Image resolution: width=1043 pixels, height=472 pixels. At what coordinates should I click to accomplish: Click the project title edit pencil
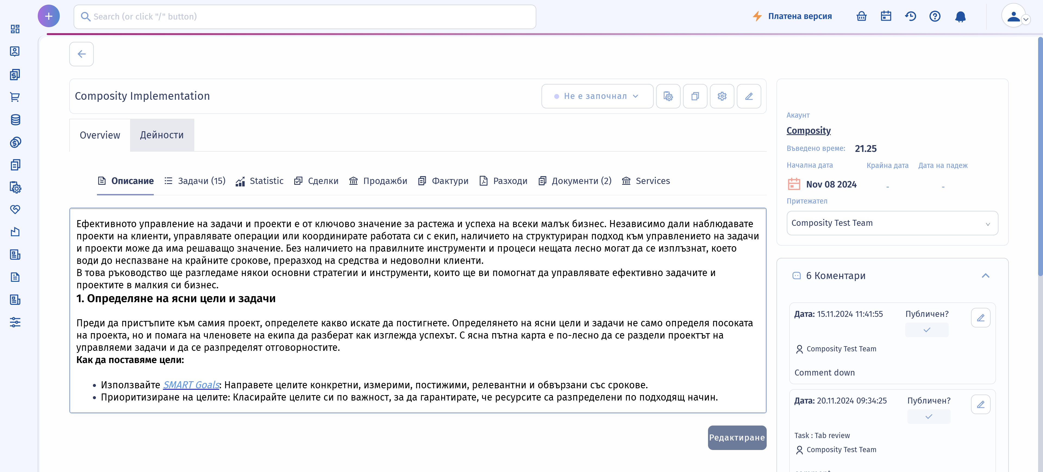(749, 96)
